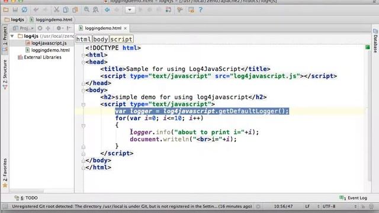The height and width of the screenshot is (213, 379).
Task: Close the loggingdemo.html editor tab
Action: 125,28
